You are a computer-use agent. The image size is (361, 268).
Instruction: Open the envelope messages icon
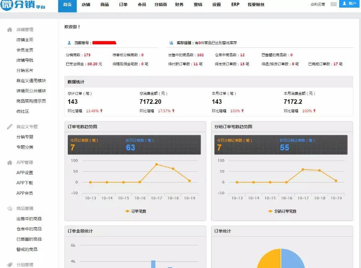333,4
